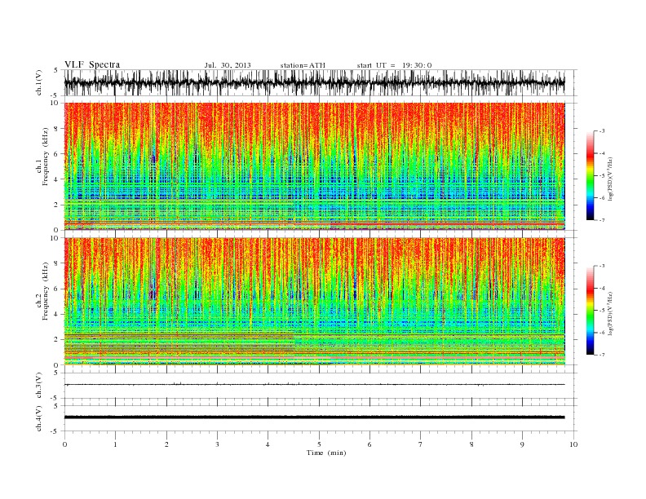Click the 'station=ATH' label
646x499 pixels.
303,65
